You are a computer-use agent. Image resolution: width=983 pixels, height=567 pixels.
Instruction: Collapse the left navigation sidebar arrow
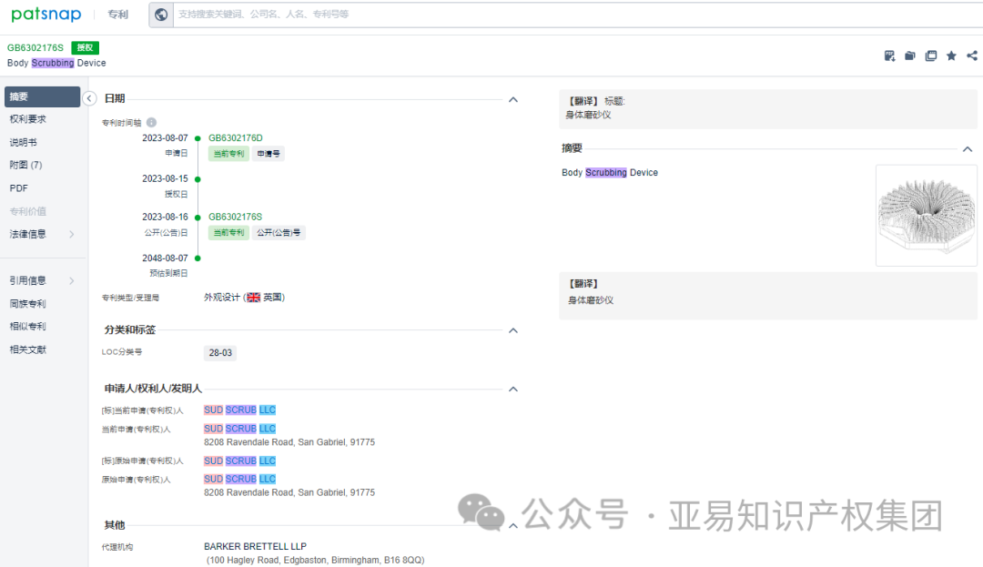(x=89, y=98)
